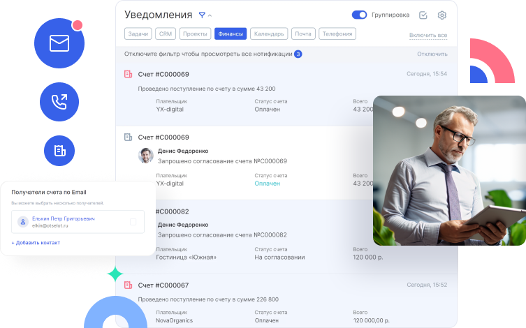526x328 pixels.
Task: Open second Счет #С000069 title with Денис Федоренко
Action: coord(163,137)
